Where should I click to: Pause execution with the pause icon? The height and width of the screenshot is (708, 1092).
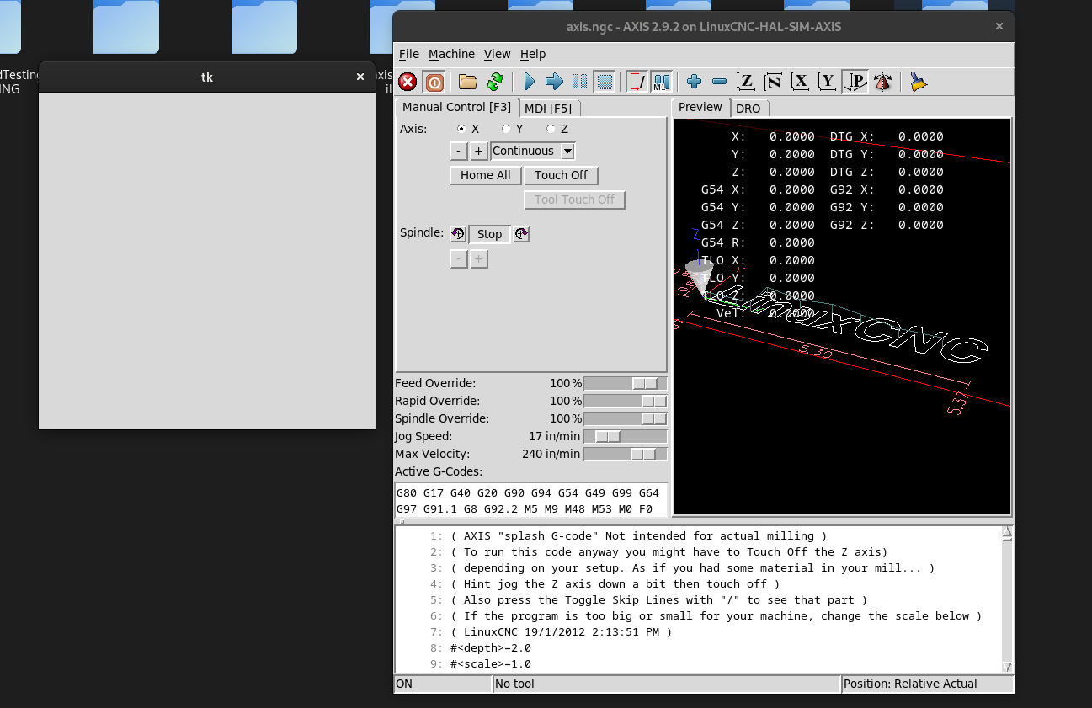tap(579, 82)
